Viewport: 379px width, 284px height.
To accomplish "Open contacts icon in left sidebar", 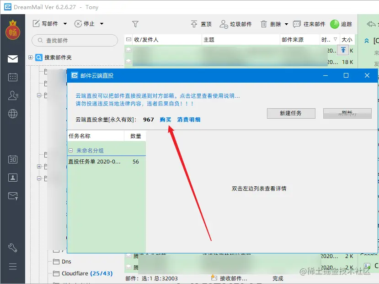I will [13, 95].
